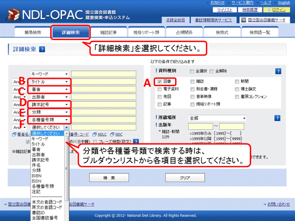295x221 pixels.
Task: Open help icon for 所蔵場所 section
Action: (x=277, y=118)
